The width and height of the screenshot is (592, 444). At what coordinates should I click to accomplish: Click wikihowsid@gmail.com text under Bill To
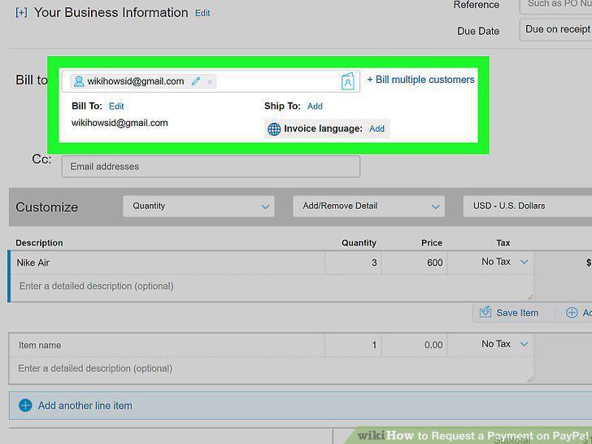[x=120, y=123]
